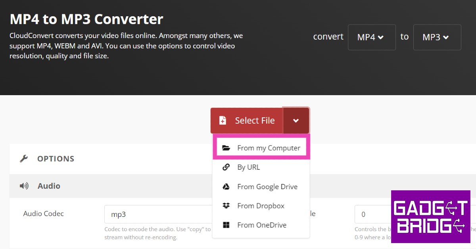This screenshot has width=476, height=249.
Task: Pick From OneDrive menu item
Action: [x=261, y=225]
